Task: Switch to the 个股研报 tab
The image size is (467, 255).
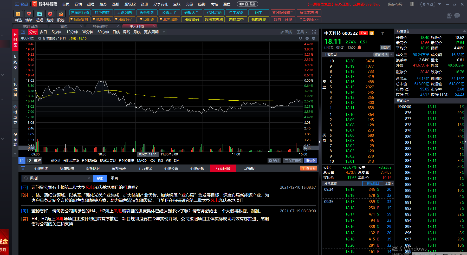Action: coord(197,168)
